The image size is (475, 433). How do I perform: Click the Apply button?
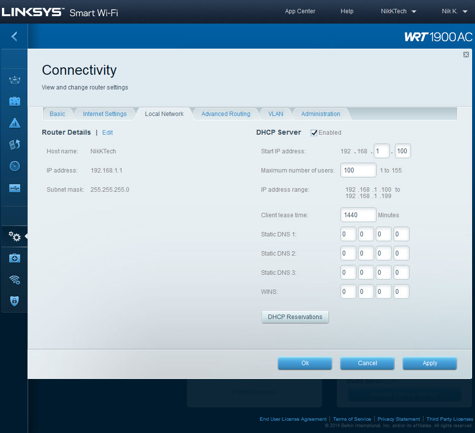[430, 363]
